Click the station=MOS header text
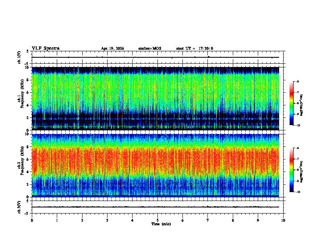Screen dimensions: 319x247 [x=150, y=48]
